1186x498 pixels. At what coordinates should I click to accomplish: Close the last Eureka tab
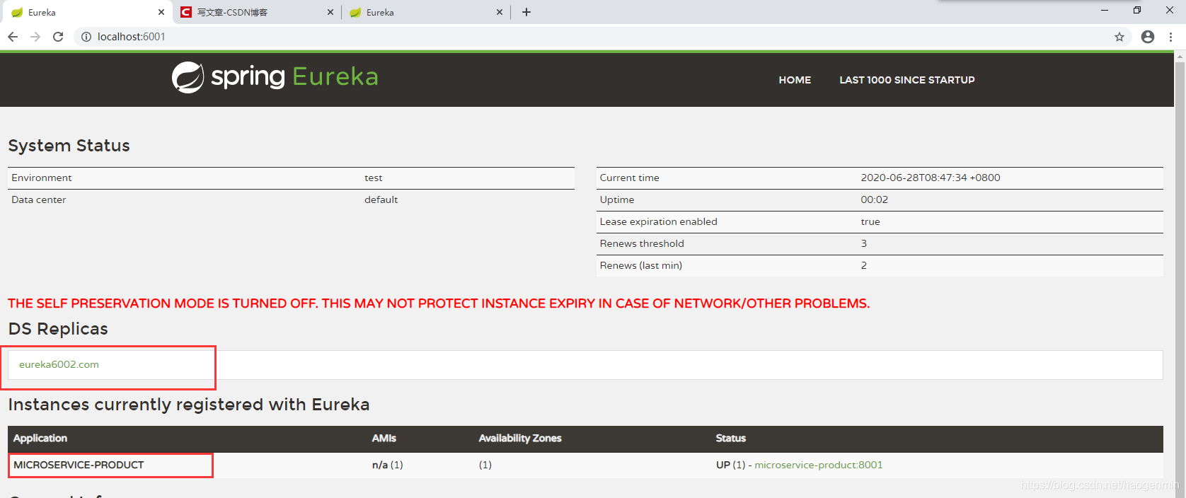tap(500, 12)
